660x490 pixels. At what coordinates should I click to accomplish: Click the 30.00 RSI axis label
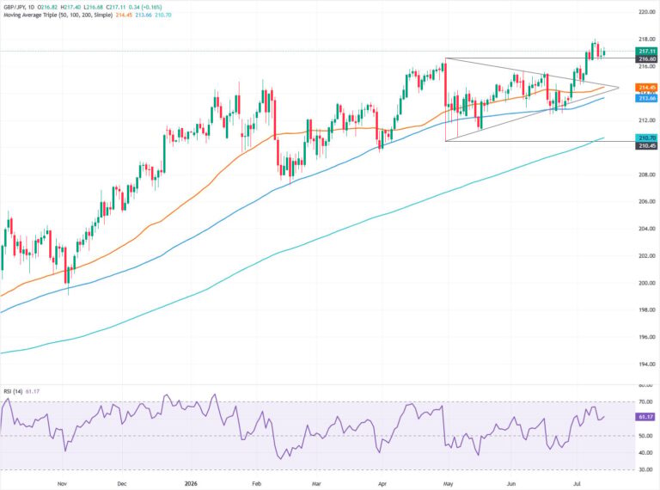pyautogui.click(x=645, y=469)
